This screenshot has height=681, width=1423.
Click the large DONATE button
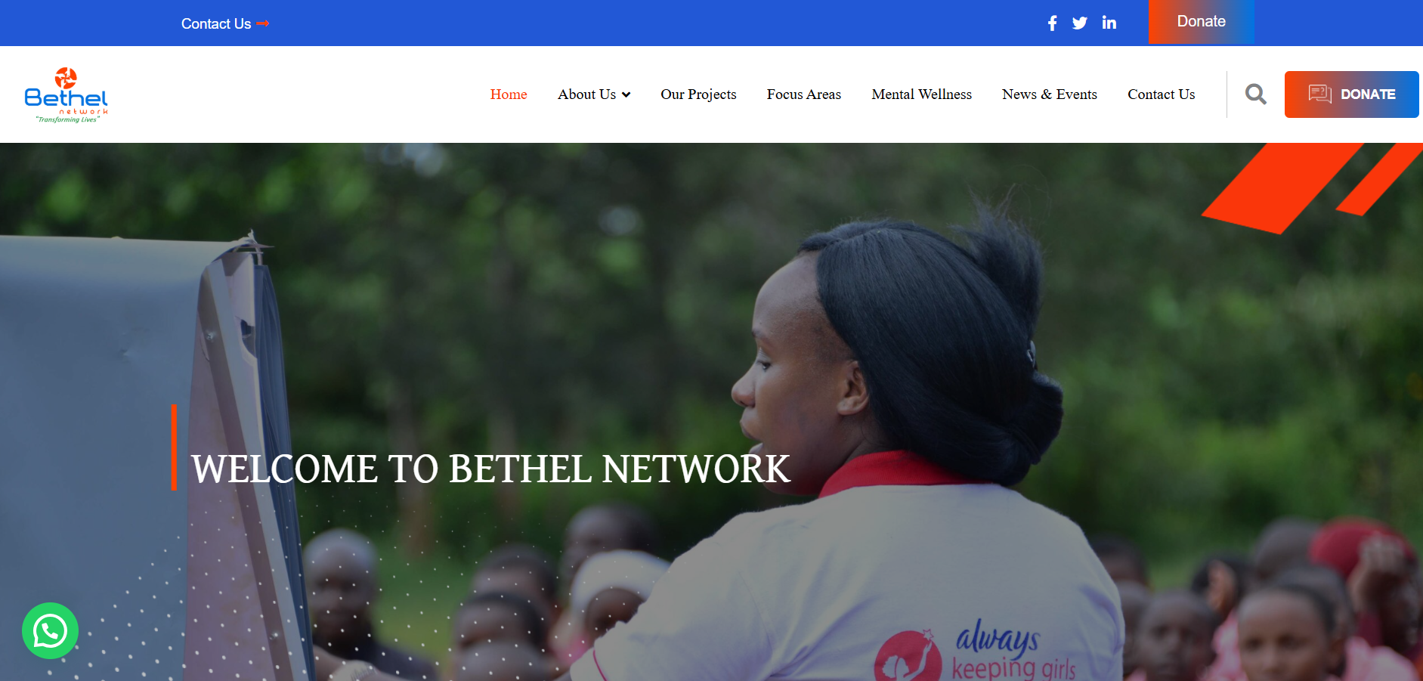tap(1351, 94)
